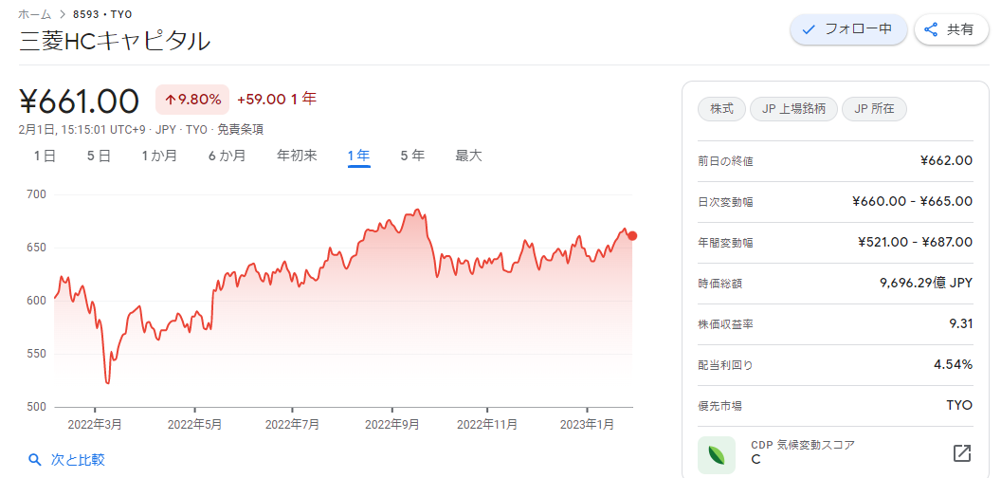Click the ¥660.00 - ¥665.00 day range value
The width and height of the screenshot is (1001, 478).
tap(912, 201)
